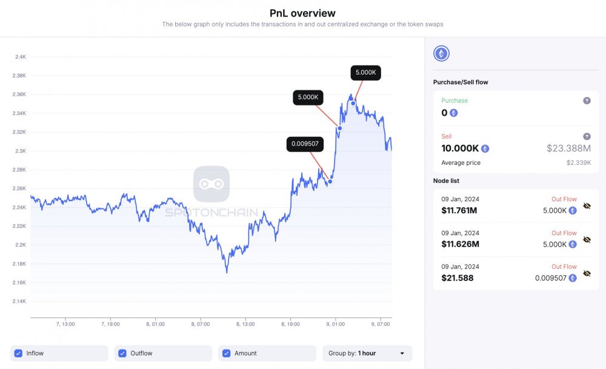Click the ETH icon on the $11.761M node
Image resolution: width=606 pixels, height=369 pixels.
point(573,211)
